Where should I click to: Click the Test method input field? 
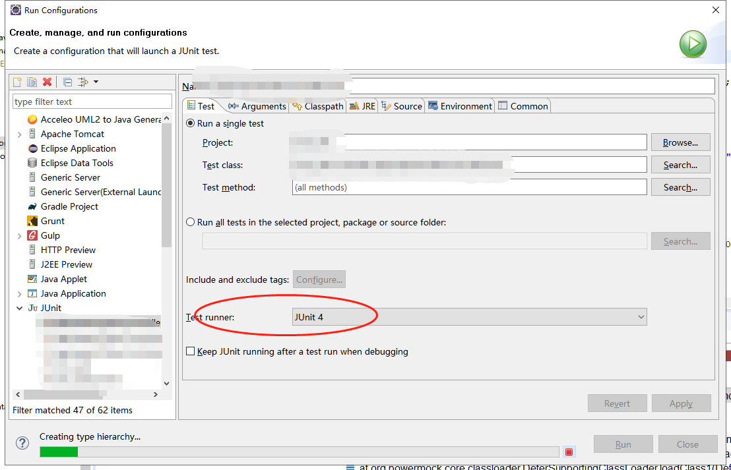coord(470,187)
